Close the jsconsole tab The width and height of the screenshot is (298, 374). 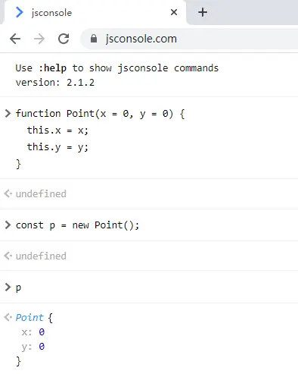[x=174, y=12]
